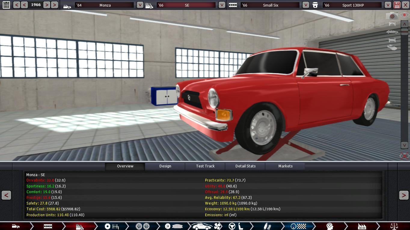410x230 pixels.
Task: Open the wheels and tires section
Action: pyautogui.click(x=142, y=226)
